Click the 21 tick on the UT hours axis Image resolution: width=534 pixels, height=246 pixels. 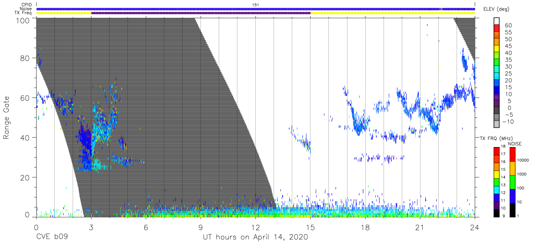click(420, 227)
